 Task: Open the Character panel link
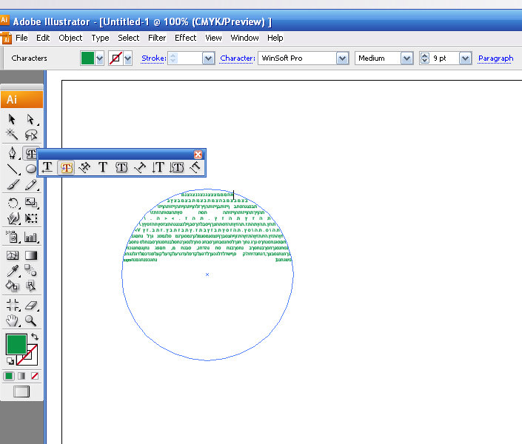[x=238, y=58]
